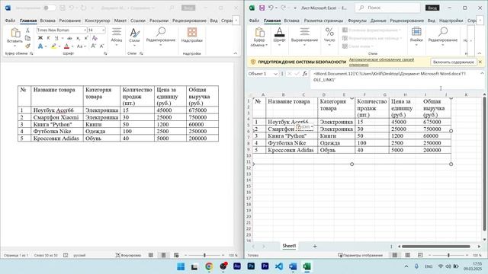
Task: Click Undo in Excel quick access toolbar
Action: 271,8
